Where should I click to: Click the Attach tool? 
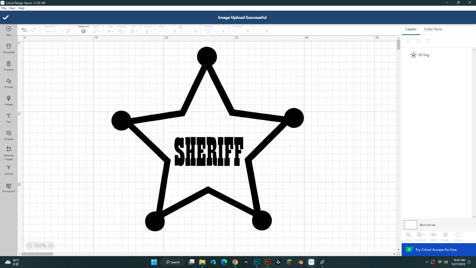433,236
